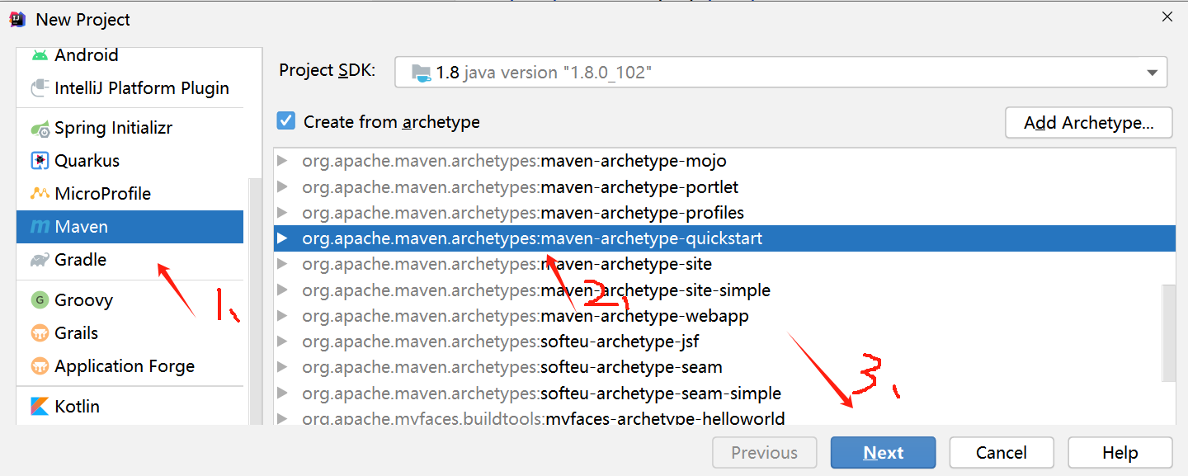Click the Cancel button

(1002, 453)
